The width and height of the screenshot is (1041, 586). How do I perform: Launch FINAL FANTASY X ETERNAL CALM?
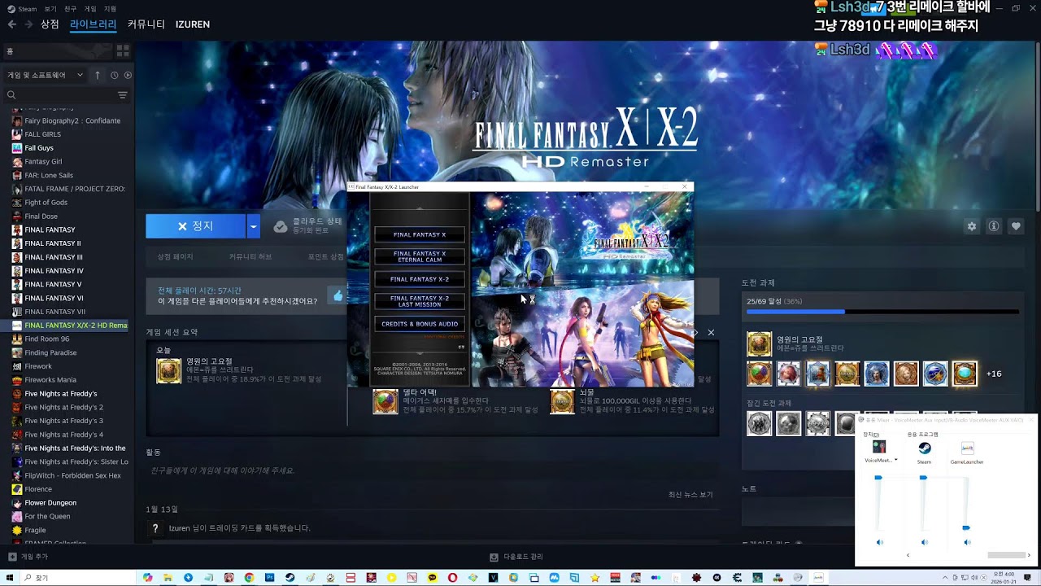coord(420,257)
